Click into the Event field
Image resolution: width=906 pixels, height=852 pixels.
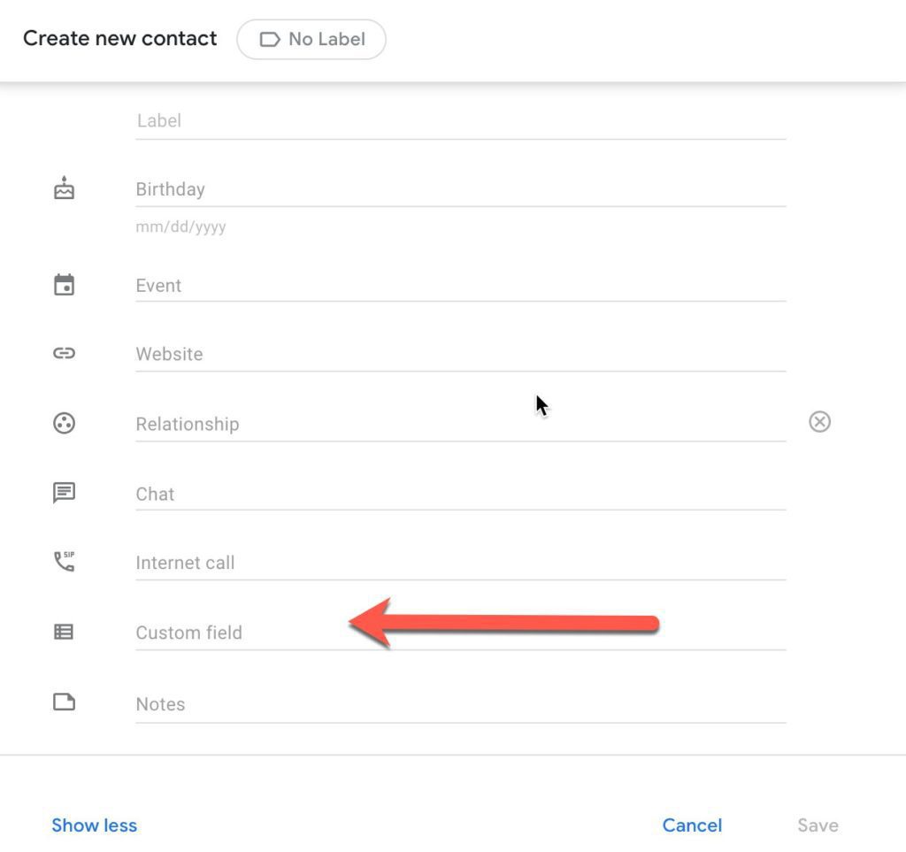click(460, 286)
